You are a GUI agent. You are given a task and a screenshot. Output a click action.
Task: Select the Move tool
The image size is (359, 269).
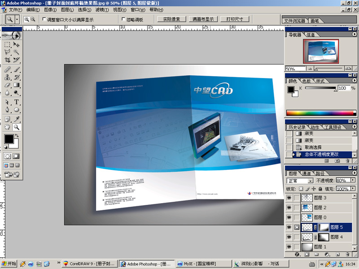(16, 44)
